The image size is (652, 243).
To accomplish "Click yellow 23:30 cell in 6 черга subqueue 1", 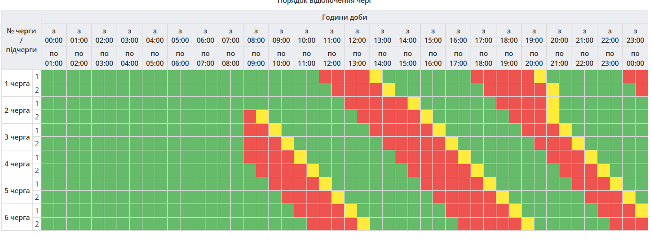I will point(641,211).
